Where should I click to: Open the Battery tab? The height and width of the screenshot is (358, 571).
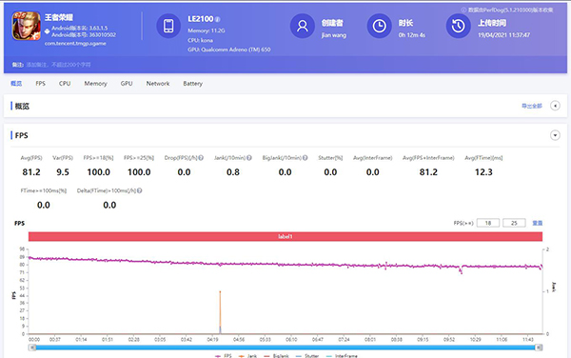(x=192, y=84)
